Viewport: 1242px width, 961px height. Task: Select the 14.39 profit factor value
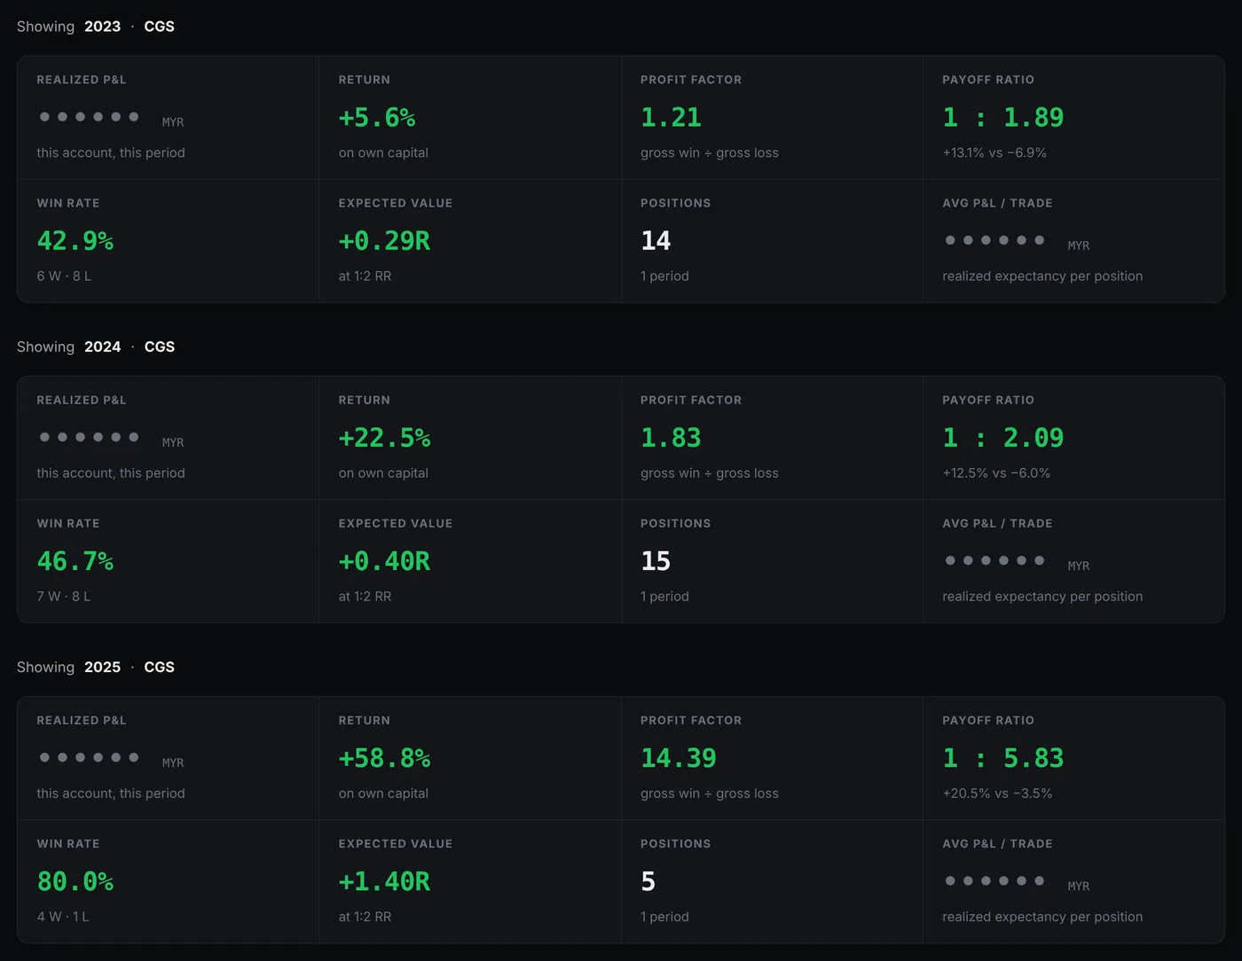[679, 758]
